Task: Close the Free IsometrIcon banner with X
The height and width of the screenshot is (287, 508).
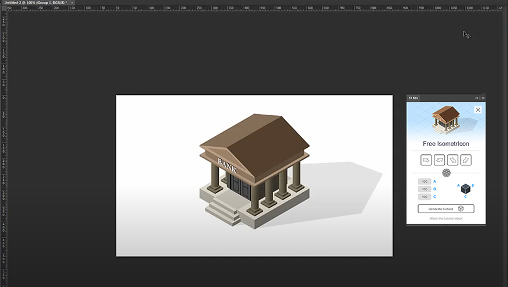Action: coord(478,110)
